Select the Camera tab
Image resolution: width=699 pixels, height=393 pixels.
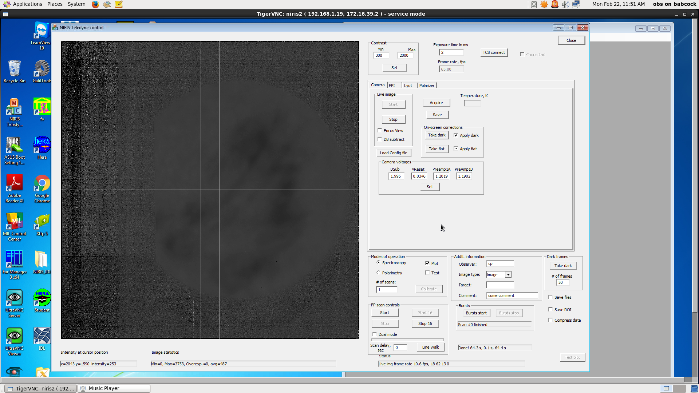click(378, 85)
